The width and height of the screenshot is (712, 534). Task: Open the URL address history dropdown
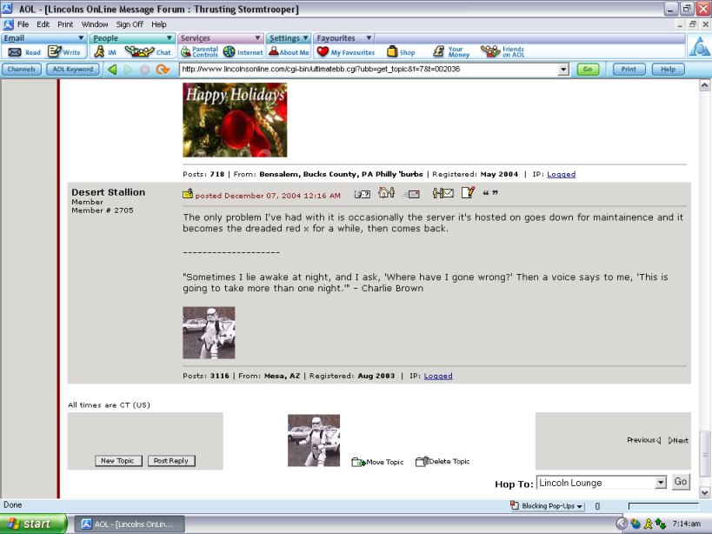[x=563, y=70]
